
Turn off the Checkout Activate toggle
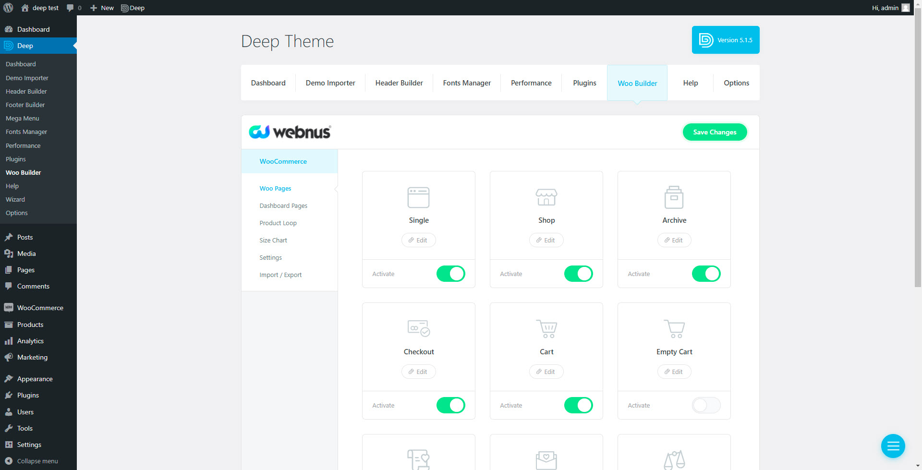click(451, 405)
